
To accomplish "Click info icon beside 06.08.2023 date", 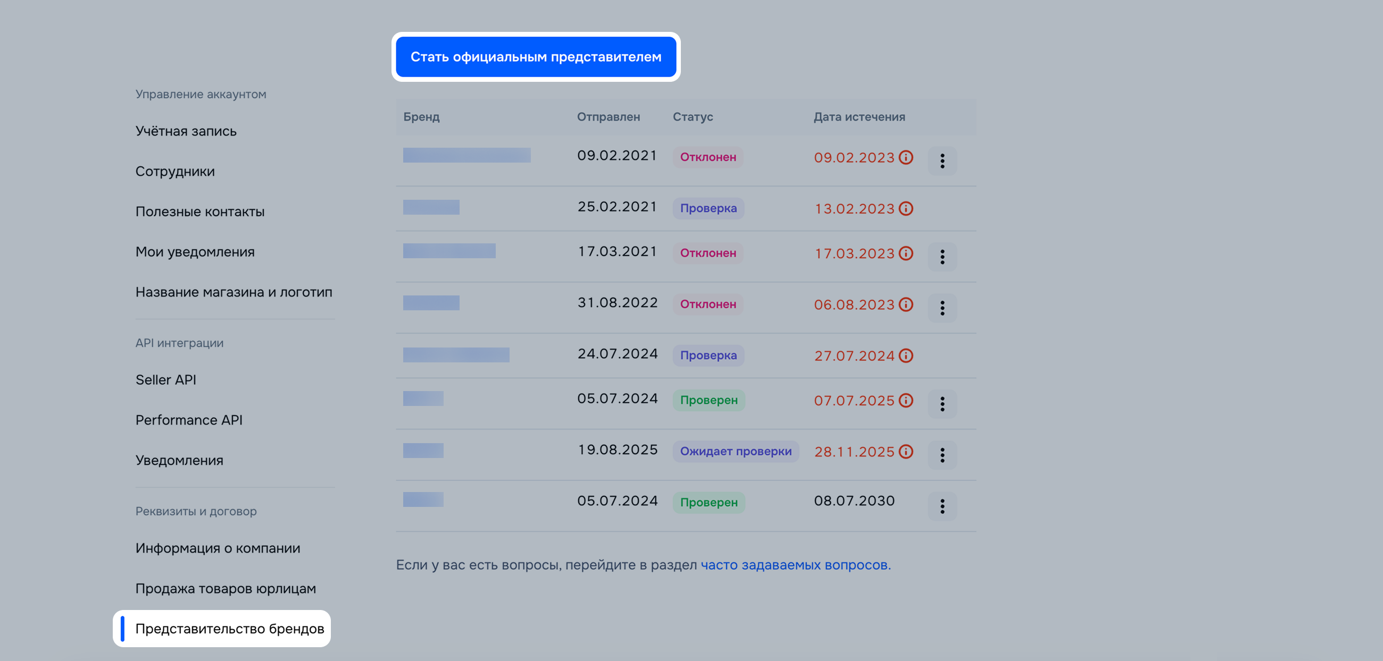I will tap(906, 304).
